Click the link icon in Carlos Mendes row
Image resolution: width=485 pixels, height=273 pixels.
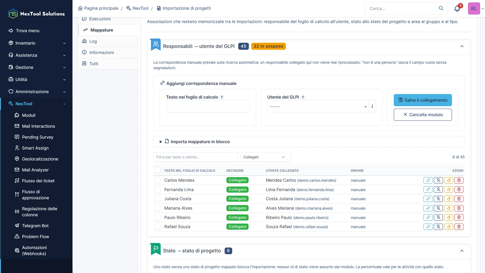click(428, 180)
